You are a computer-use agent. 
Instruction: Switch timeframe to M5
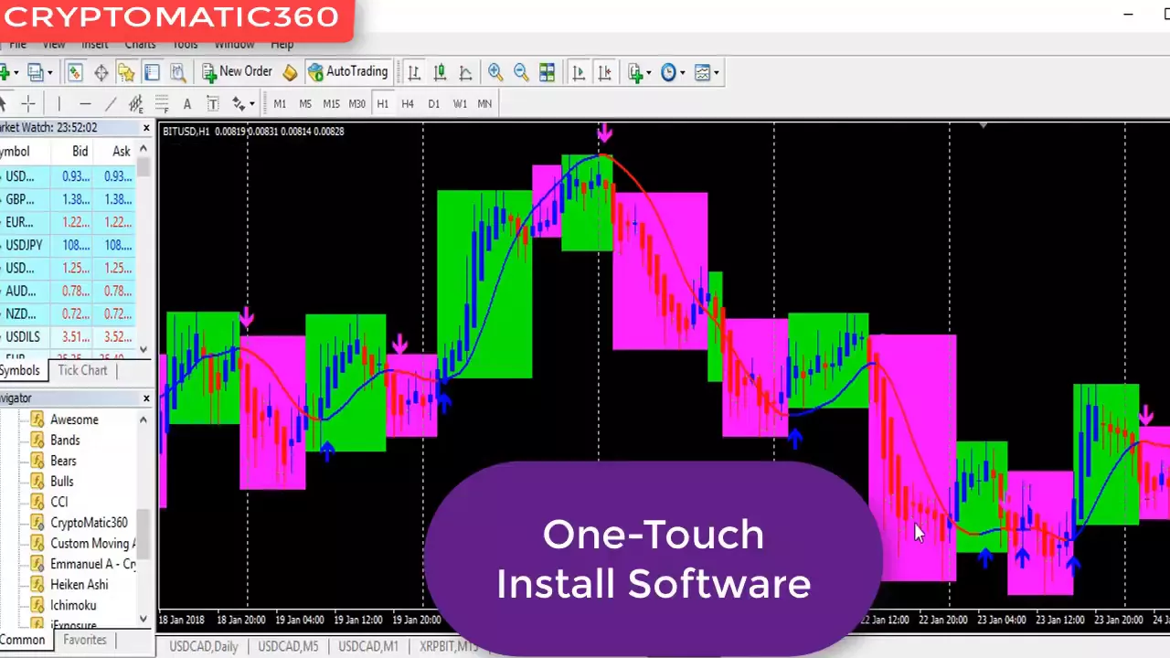click(305, 103)
